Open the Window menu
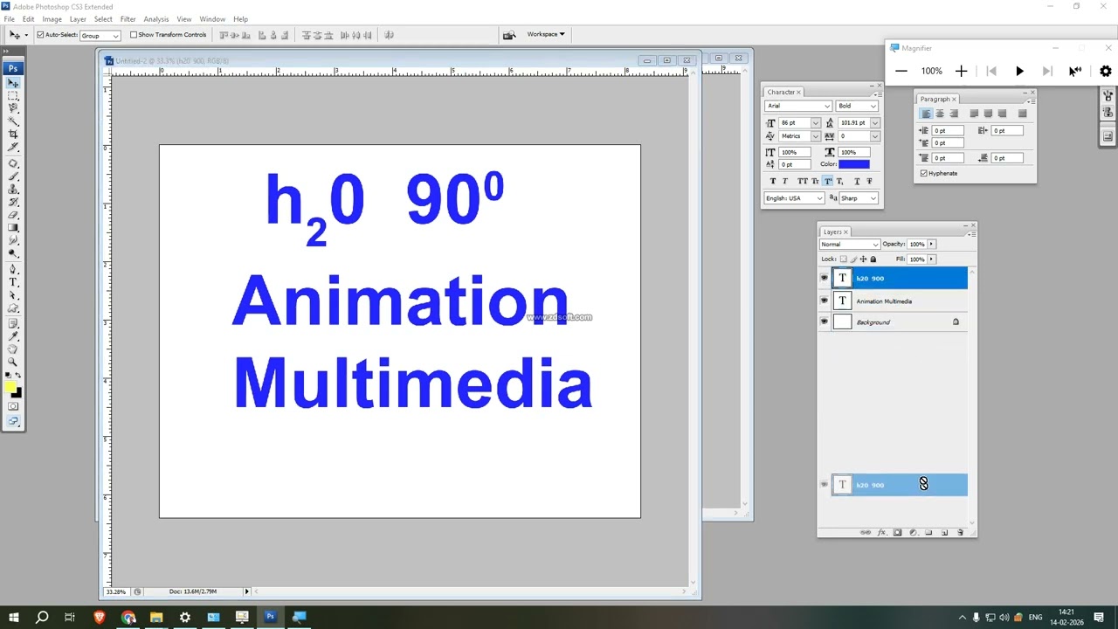The height and width of the screenshot is (629, 1118). 212,19
